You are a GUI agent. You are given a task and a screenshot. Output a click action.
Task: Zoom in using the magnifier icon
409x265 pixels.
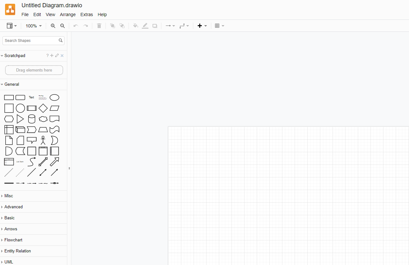(x=53, y=26)
